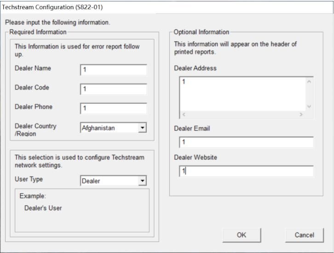The image size is (334, 253).
Task: Click the Dealer Country /Region label
Action: 35,130
